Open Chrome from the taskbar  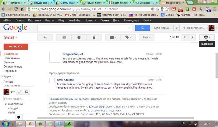tap(30, 124)
